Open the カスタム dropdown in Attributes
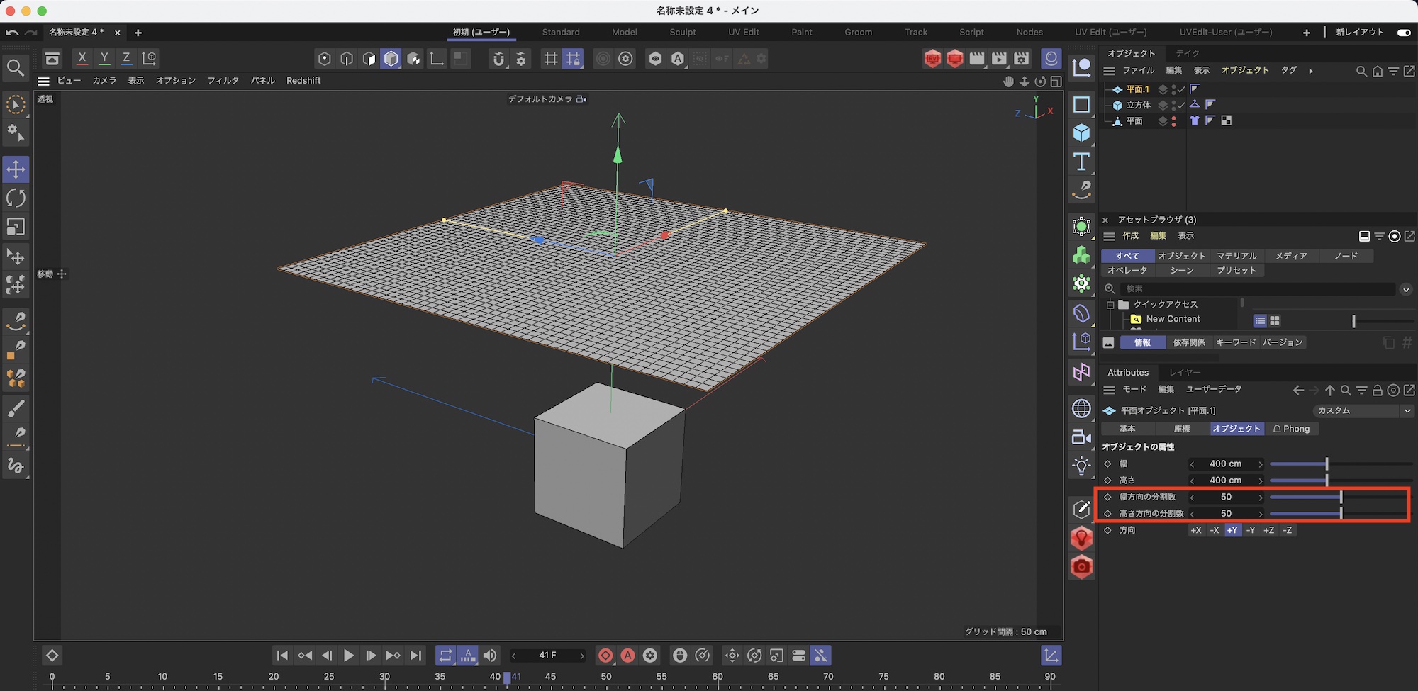 [1363, 410]
